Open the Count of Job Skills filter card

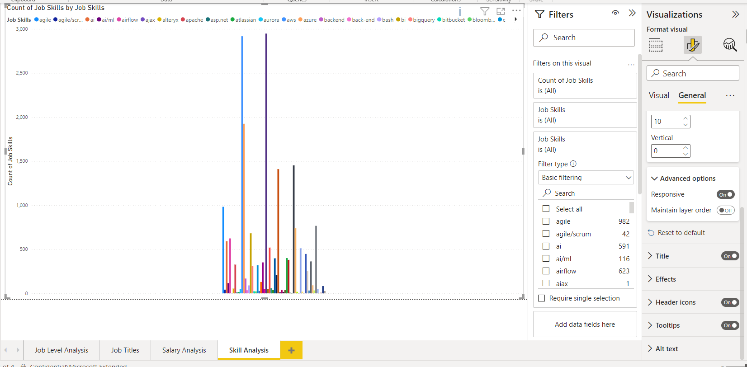click(585, 85)
